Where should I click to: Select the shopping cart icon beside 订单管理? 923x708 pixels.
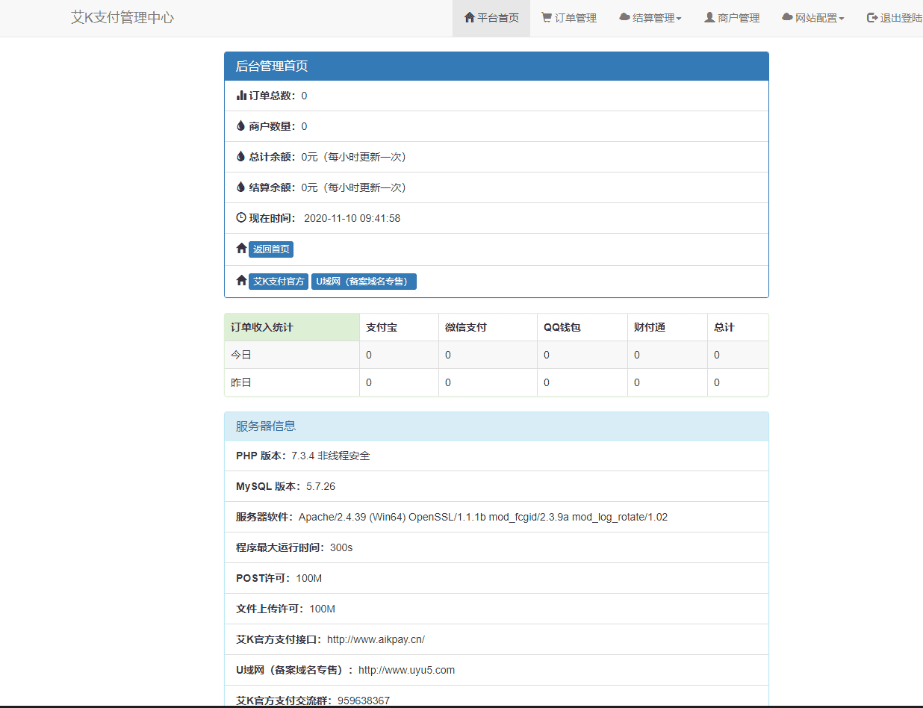tap(545, 18)
